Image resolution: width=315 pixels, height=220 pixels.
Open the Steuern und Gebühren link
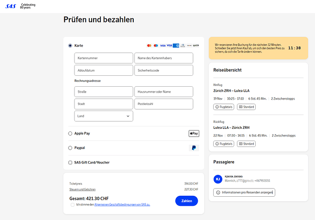pyautogui.click(x=82, y=189)
